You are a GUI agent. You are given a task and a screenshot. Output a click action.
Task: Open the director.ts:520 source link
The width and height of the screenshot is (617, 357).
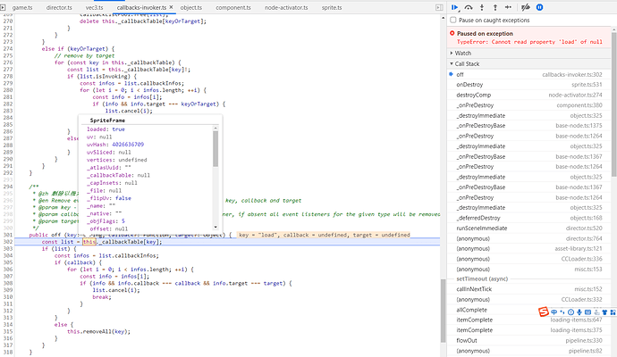click(x=584, y=228)
